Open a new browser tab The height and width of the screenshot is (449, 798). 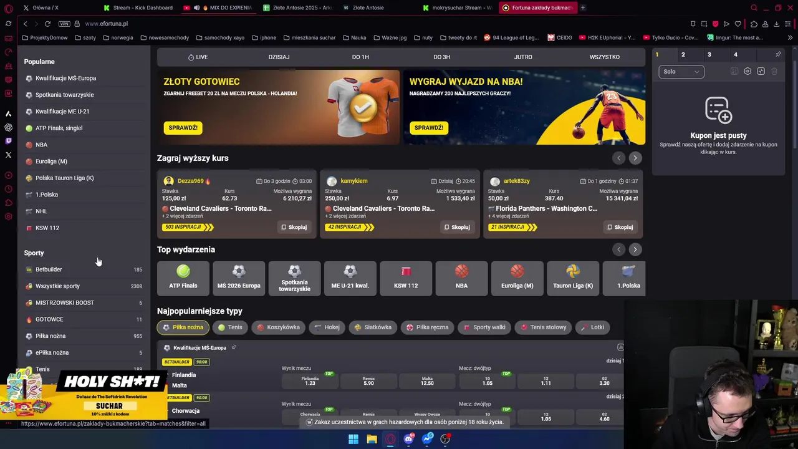click(x=583, y=7)
